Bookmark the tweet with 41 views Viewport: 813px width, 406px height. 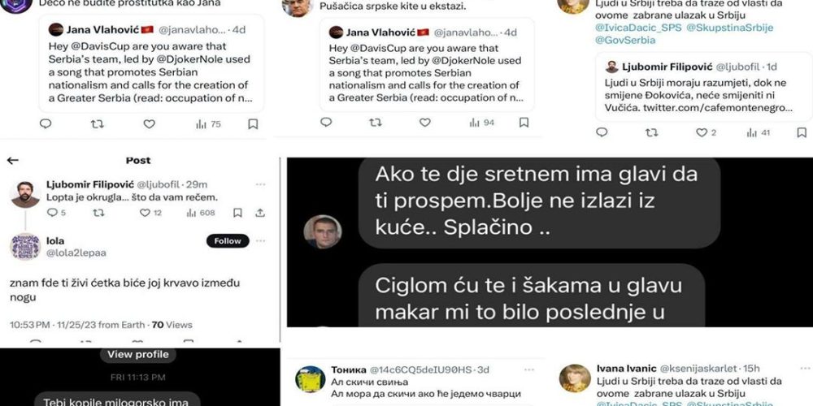pos(802,132)
